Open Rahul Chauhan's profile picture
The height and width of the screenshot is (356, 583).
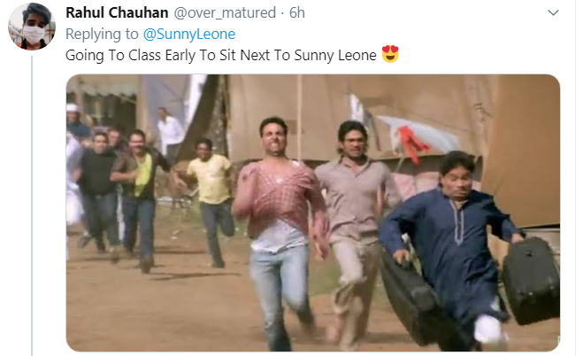(x=32, y=27)
